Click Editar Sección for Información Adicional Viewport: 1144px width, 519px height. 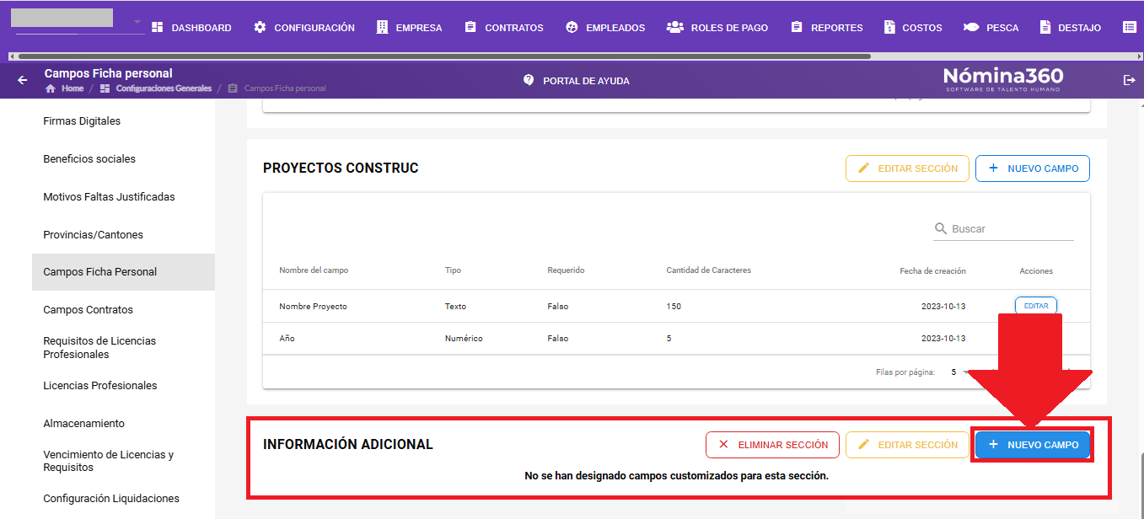tap(907, 445)
